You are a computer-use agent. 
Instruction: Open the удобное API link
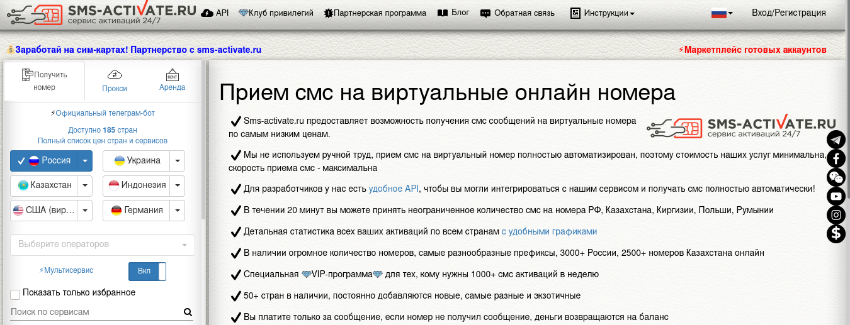[x=394, y=189]
